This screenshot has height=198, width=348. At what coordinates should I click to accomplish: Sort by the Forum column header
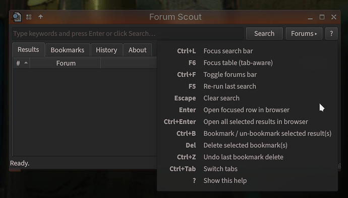(66, 63)
